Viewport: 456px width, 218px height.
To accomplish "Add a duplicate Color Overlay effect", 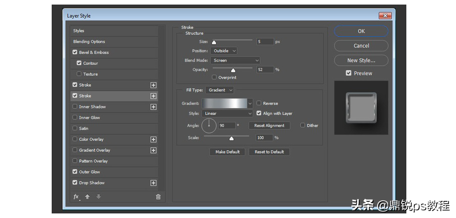I will point(153,139).
